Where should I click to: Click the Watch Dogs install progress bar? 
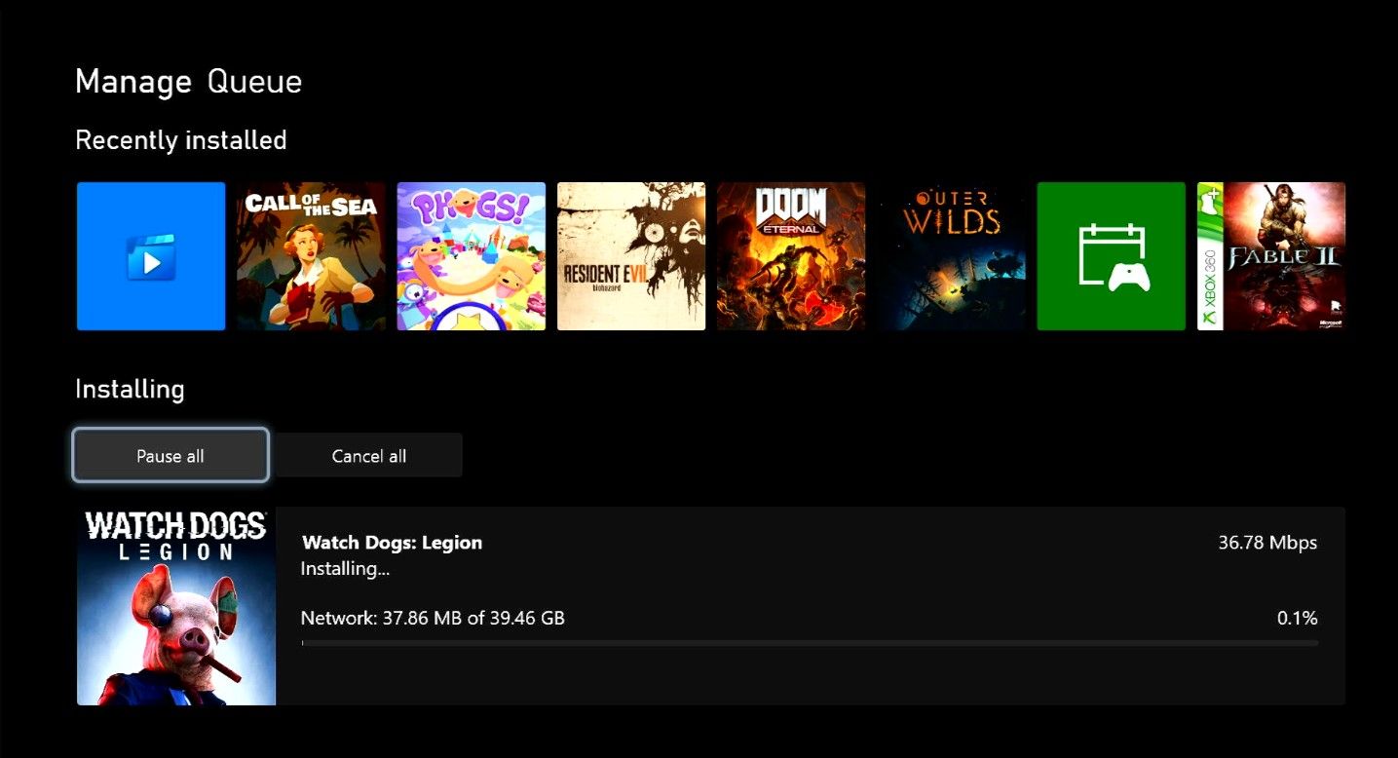[810, 643]
